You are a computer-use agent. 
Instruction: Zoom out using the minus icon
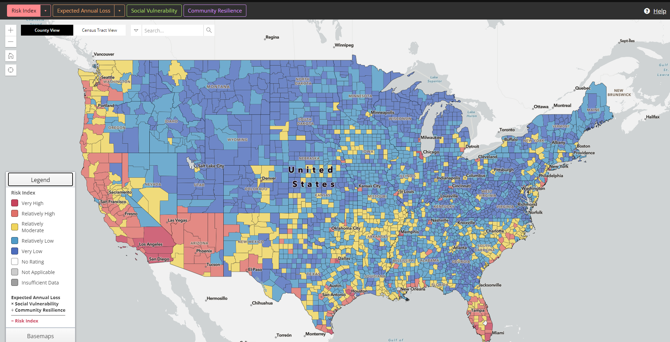coord(10,41)
